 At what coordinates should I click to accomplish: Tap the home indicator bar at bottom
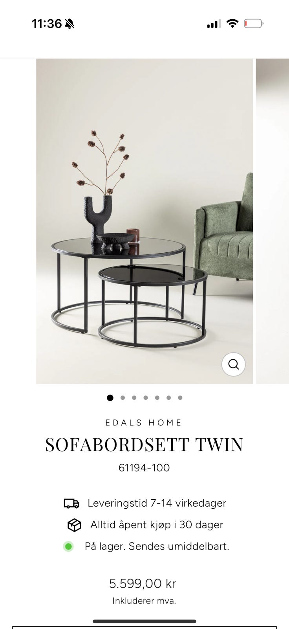tap(144, 622)
